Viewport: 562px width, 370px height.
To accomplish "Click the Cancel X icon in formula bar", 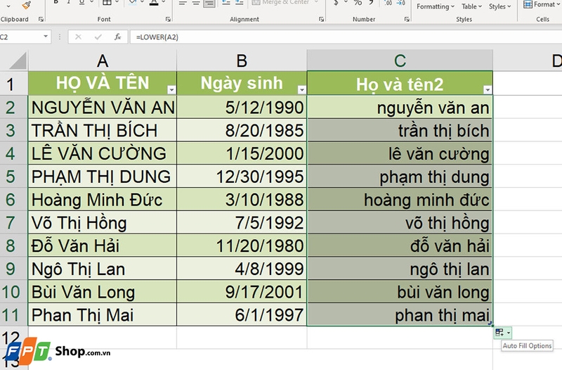I will pos(78,37).
